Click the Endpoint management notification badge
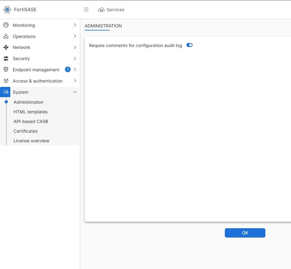 coord(68,69)
